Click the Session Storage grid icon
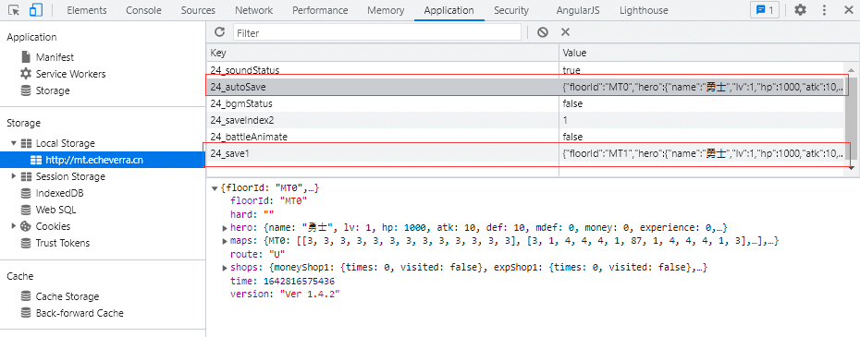The image size is (860, 337). click(26, 176)
